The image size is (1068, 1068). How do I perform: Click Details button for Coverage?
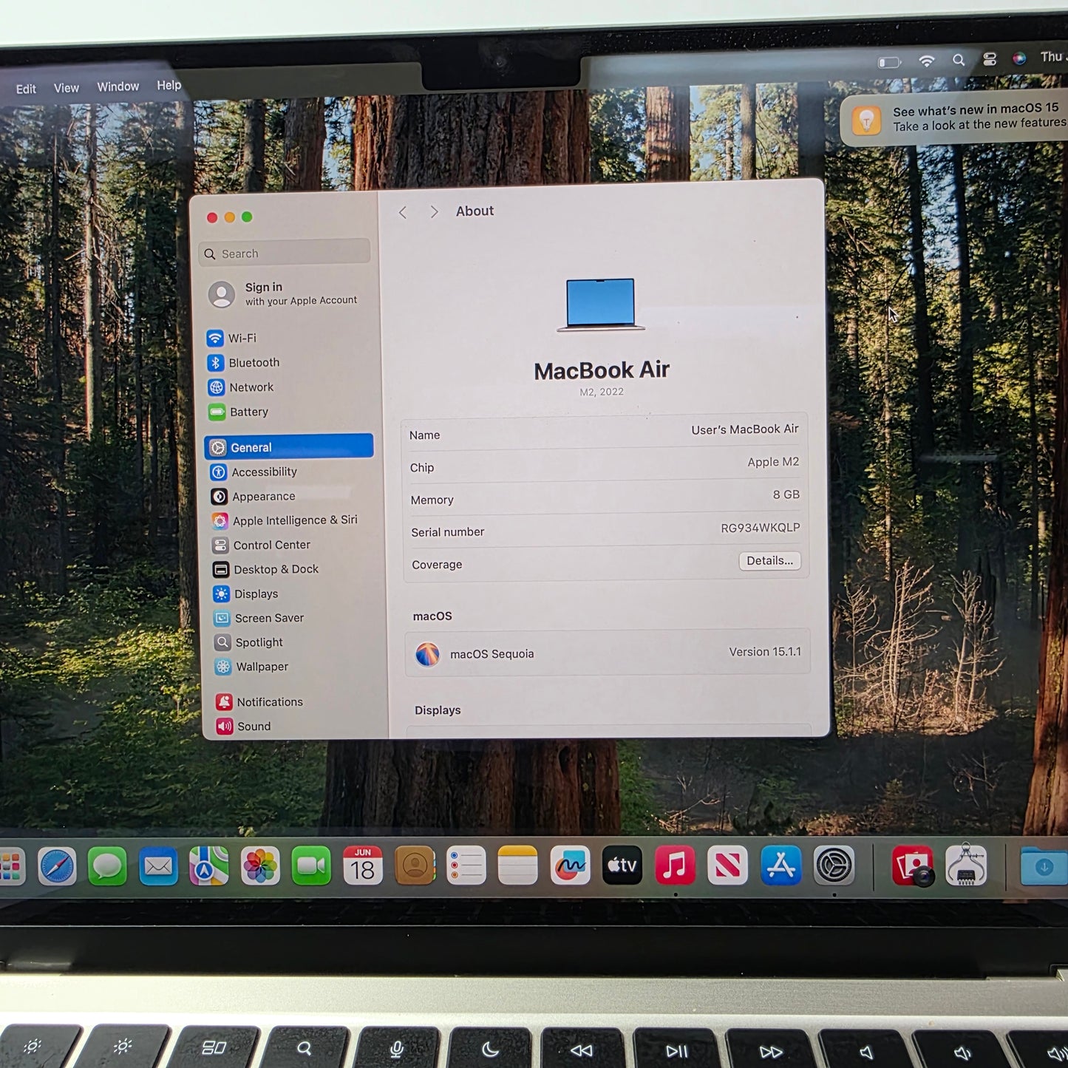769,561
